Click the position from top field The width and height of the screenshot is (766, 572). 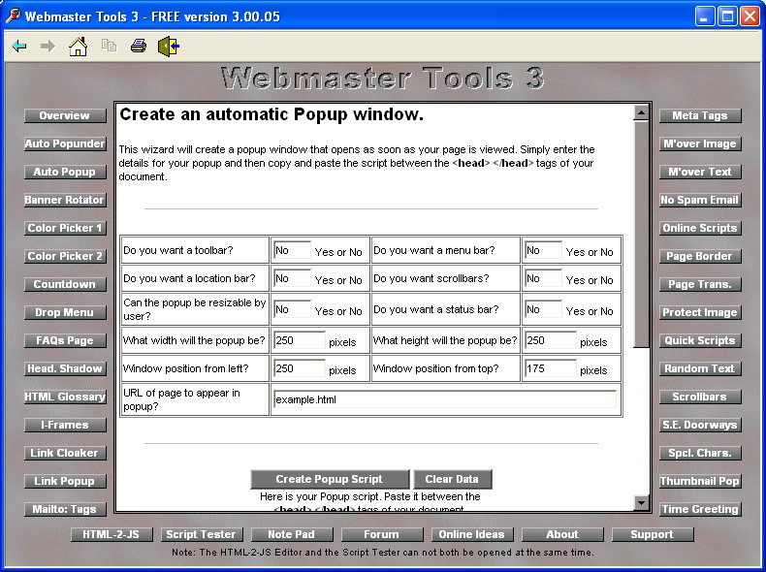coord(550,368)
